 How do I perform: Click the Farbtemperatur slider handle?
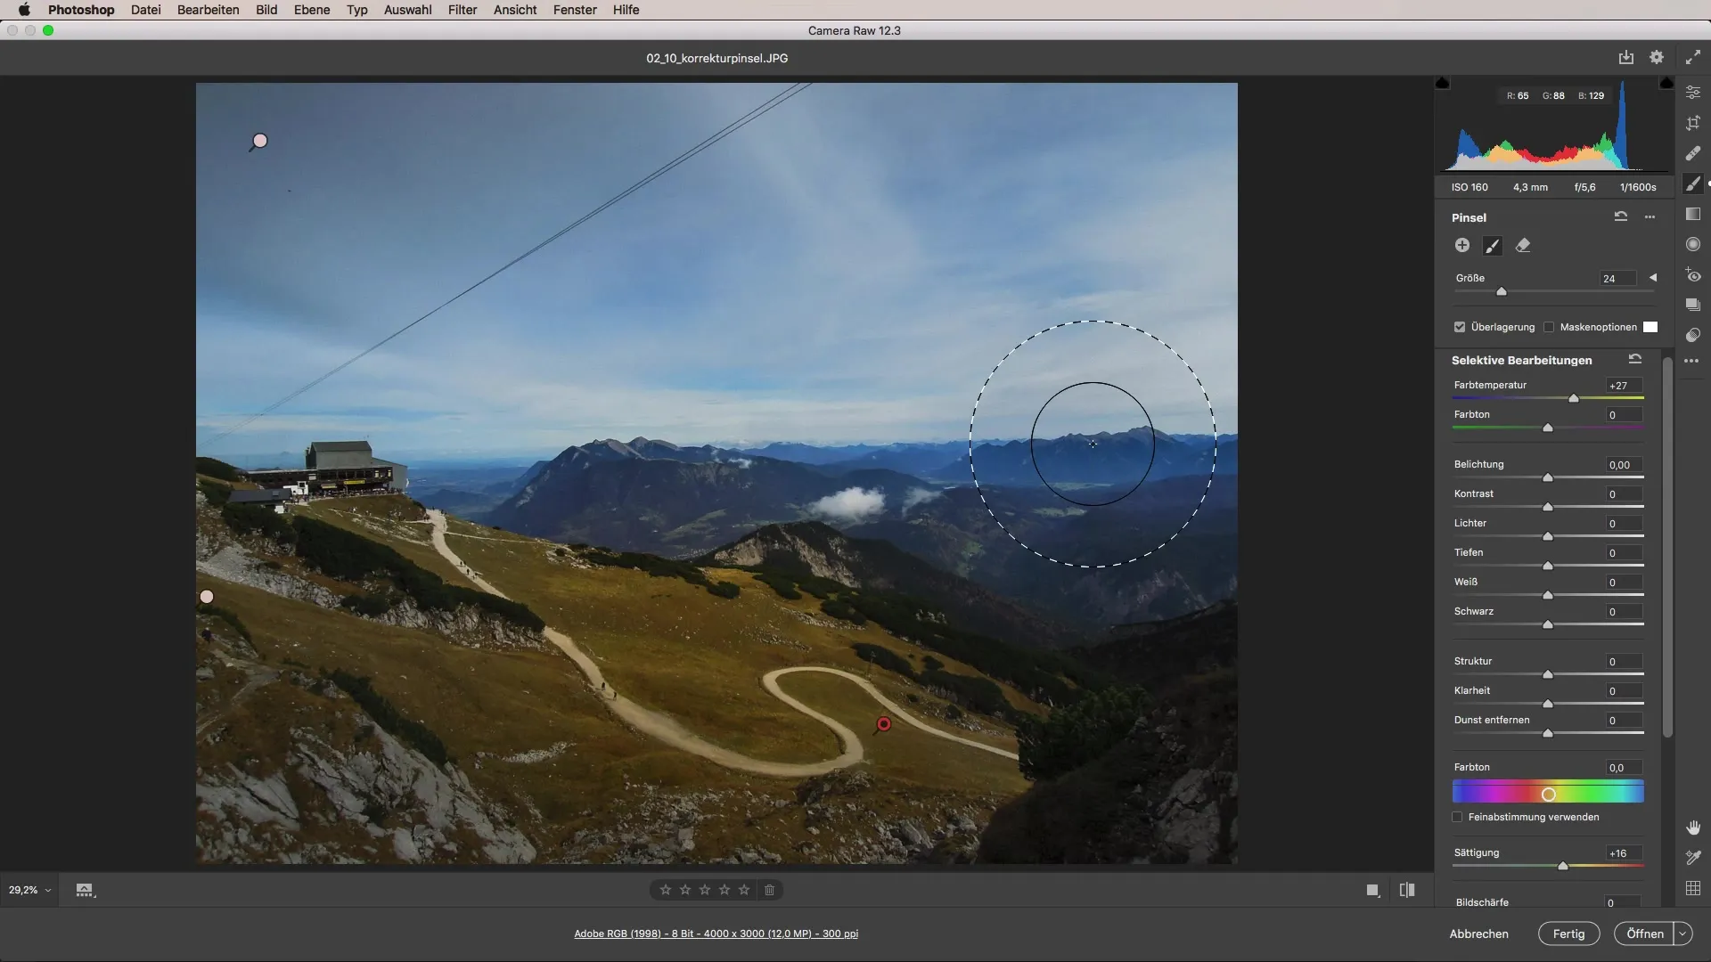coord(1574,398)
